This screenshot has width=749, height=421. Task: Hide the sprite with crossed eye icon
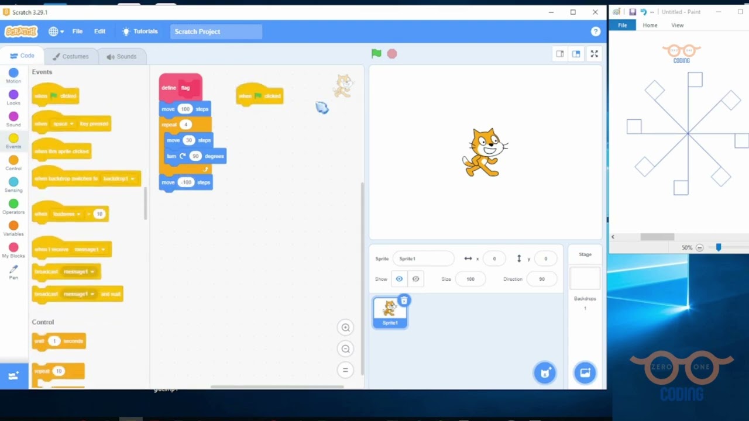tap(415, 279)
